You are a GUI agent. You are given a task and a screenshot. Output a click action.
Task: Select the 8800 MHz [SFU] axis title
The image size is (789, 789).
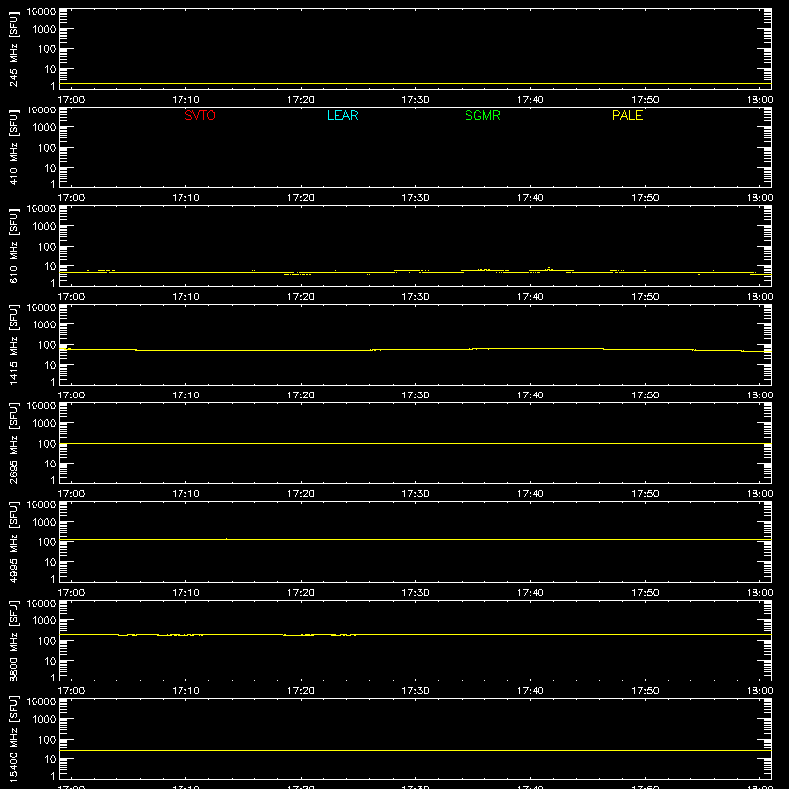click(x=13, y=640)
